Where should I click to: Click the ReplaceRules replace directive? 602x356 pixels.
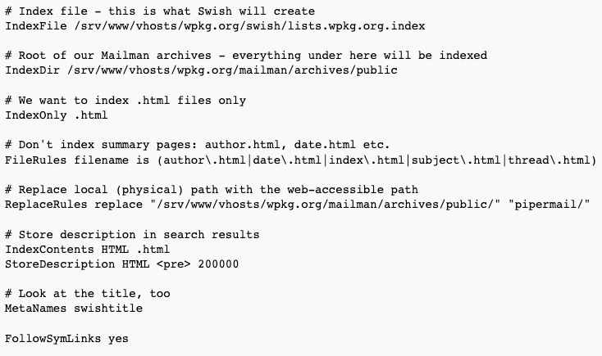[297, 205]
